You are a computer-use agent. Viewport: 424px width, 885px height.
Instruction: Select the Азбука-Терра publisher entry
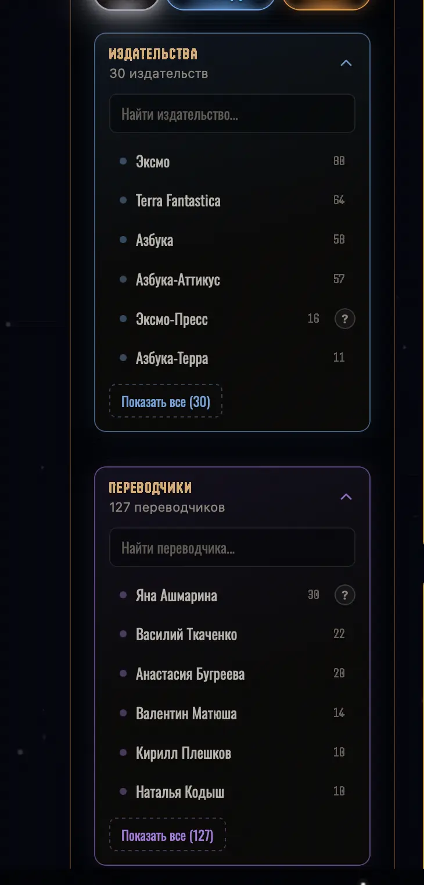pyautogui.click(x=232, y=358)
